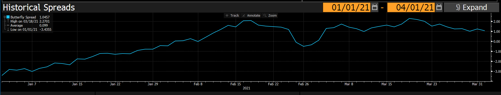This screenshot has width=501, height=95.
Task: Click the 0.00 y-axis value
Action: click(x=497, y=41)
